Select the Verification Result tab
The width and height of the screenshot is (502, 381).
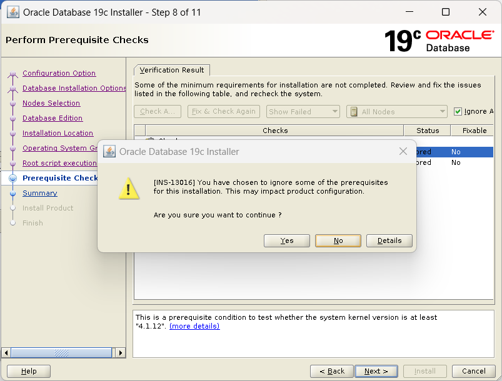coord(171,70)
